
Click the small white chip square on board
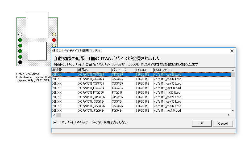click(37, 51)
